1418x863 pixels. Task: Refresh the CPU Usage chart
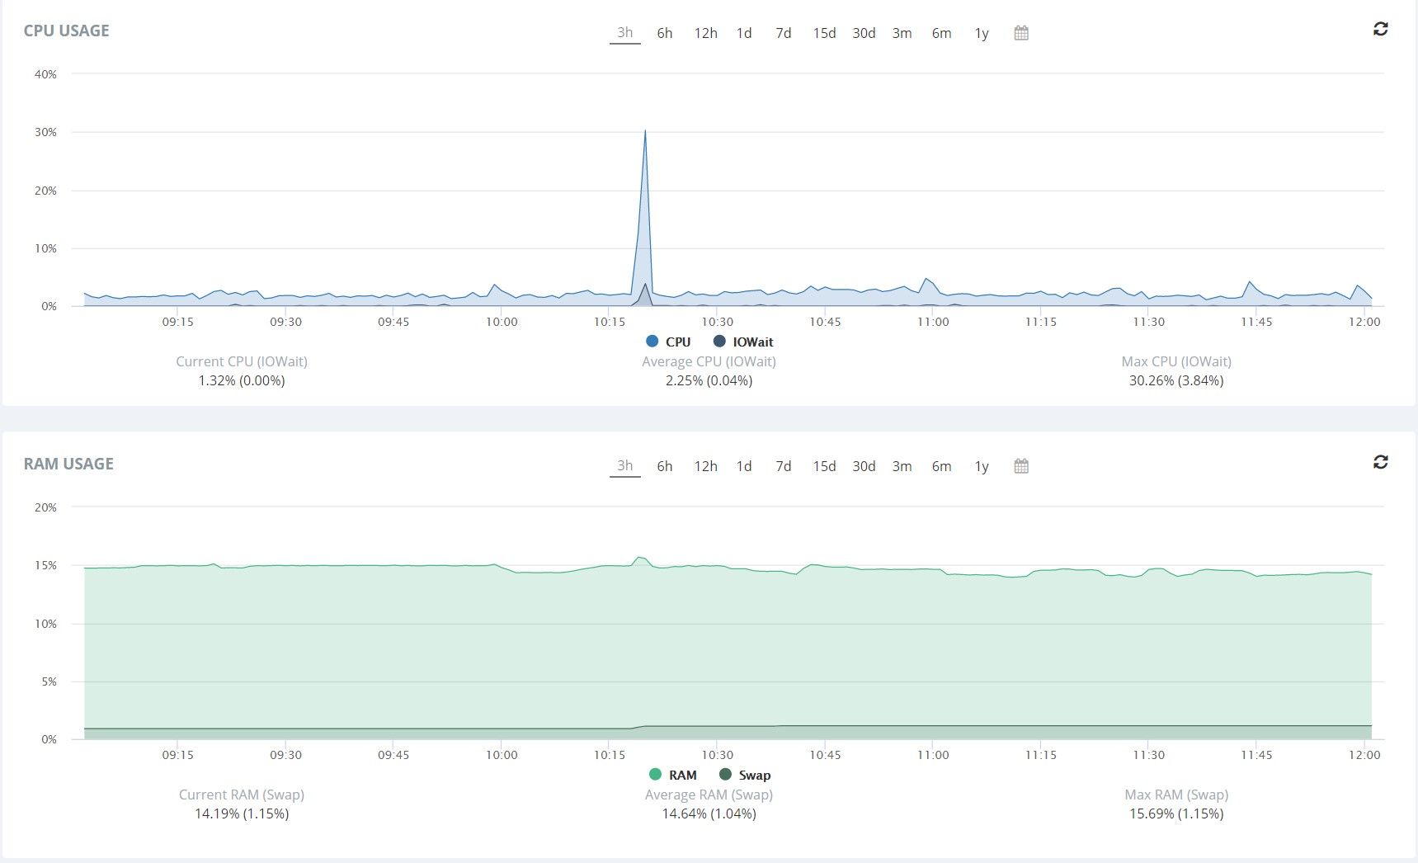1380,29
